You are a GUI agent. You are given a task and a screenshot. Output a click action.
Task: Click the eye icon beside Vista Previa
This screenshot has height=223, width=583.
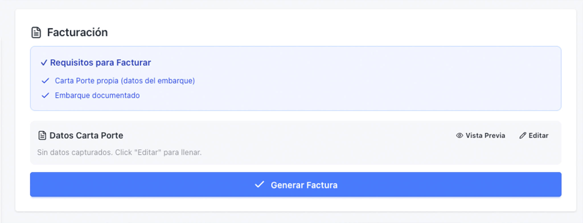459,136
